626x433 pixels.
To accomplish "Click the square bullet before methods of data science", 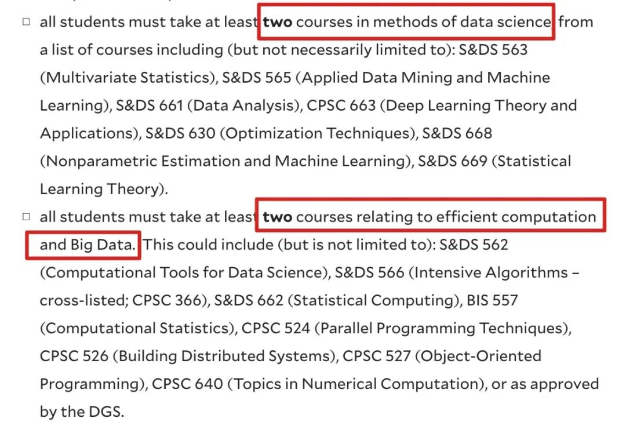I will (26, 21).
